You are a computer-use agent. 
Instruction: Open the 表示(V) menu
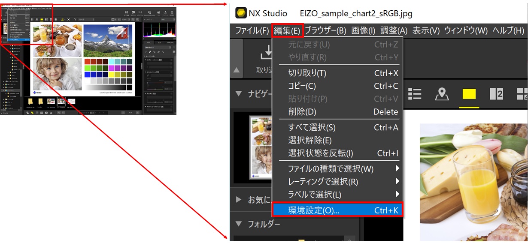(426, 30)
